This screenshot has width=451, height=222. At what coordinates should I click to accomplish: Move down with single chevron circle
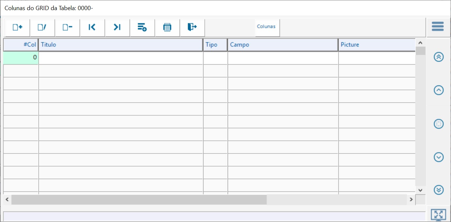pos(439,157)
